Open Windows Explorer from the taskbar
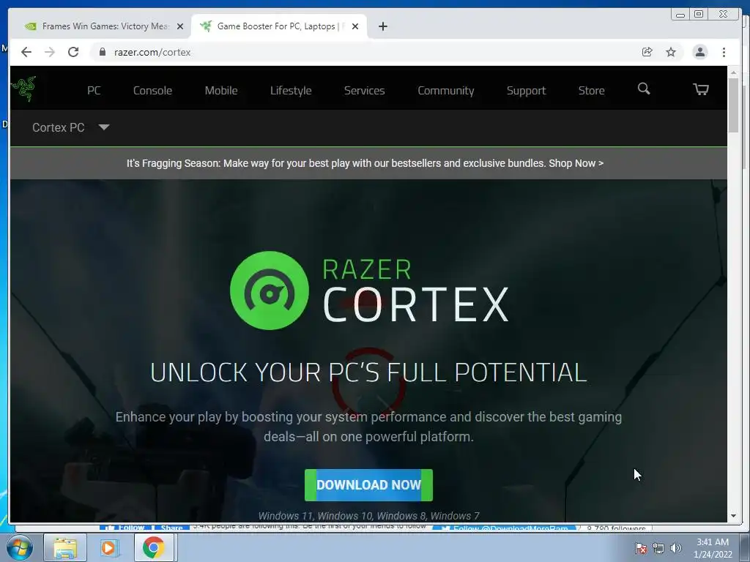The height and width of the screenshot is (562, 750). [65, 547]
